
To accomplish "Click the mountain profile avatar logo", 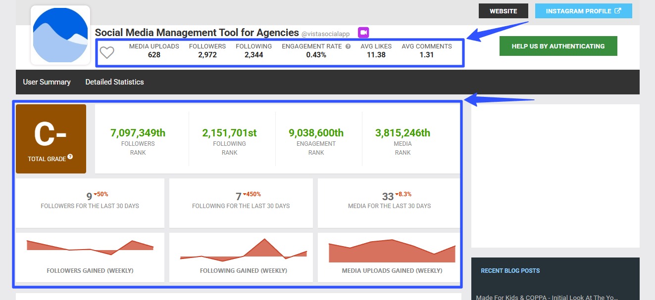I will pos(60,35).
